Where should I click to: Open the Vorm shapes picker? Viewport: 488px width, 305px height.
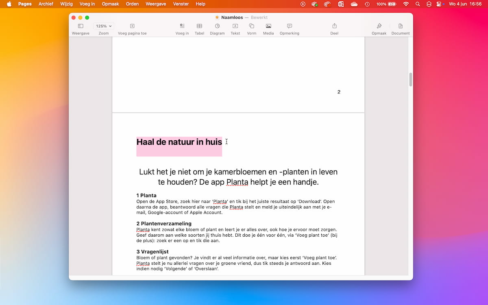point(252,26)
